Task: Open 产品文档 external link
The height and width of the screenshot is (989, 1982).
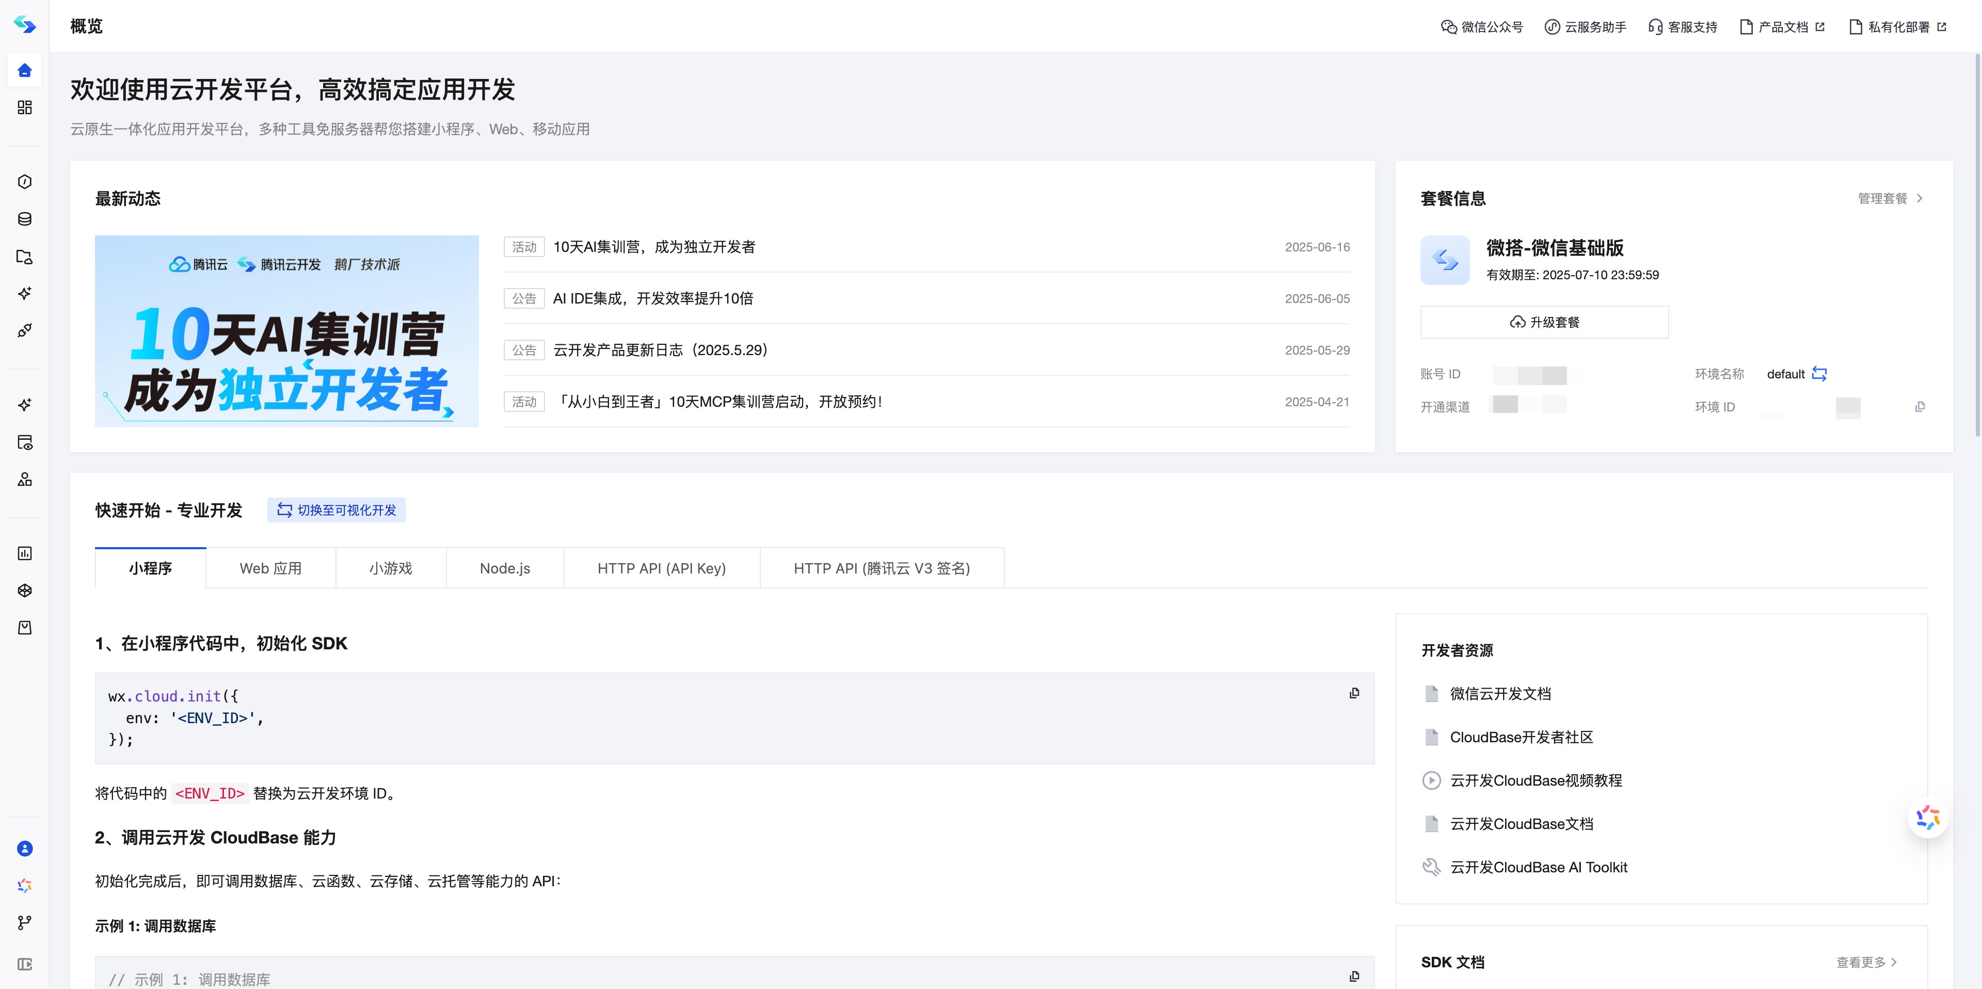Action: (1782, 27)
